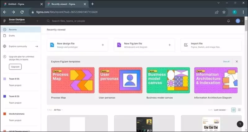Screen dimensions: 248x132
Task: Go forward in the browser
Action: [x=13, y=12]
